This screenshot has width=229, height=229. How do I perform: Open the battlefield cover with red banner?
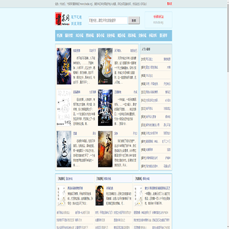106,149
